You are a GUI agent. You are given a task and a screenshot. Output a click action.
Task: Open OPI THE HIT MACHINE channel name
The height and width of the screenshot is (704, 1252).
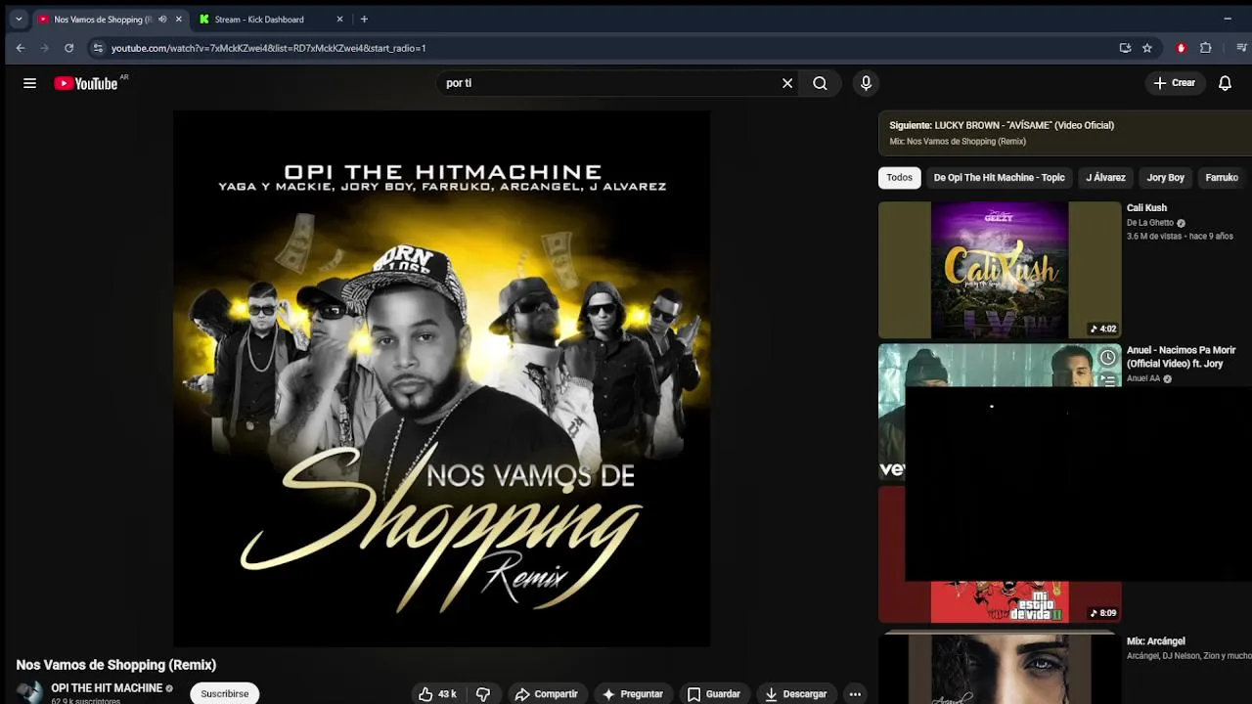click(x=107, y=688)
